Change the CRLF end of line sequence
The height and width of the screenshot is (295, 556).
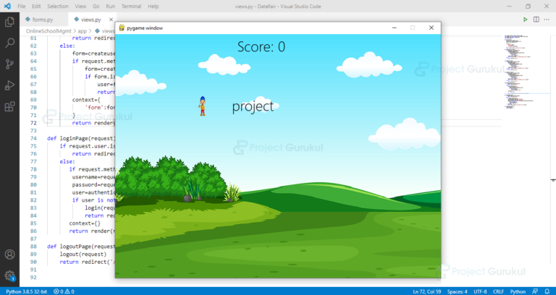tap(498, 291)
